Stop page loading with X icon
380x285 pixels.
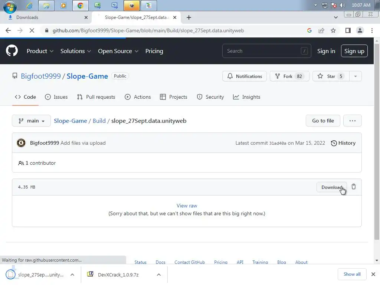pos(32,30)
